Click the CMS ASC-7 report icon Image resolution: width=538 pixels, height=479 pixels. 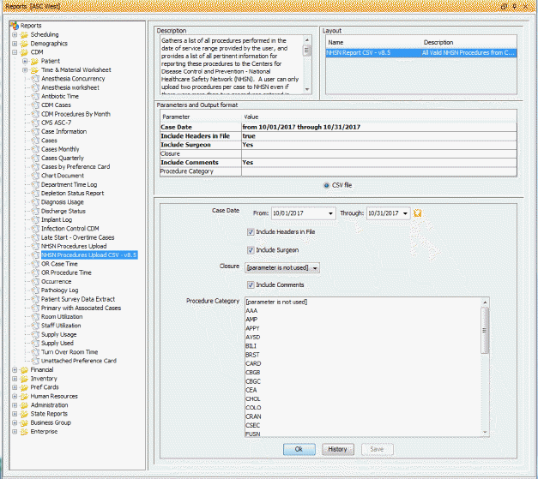pyautogui.click(x=35, y=123)
